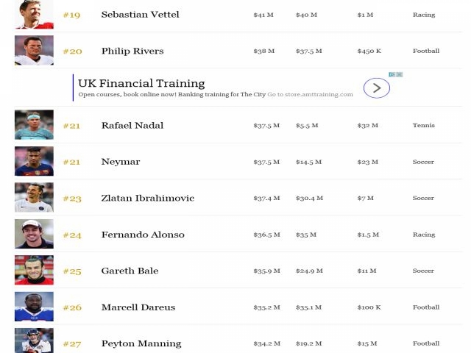Click the Zlatan Ibrahimovic name
The height and width of the screenshot is (353, 471).
[x=148, y=198]
